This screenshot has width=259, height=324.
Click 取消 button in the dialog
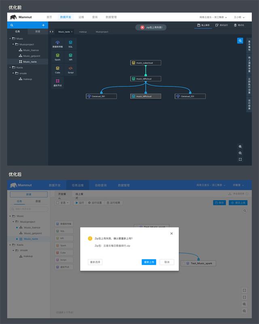click(167, 262)
